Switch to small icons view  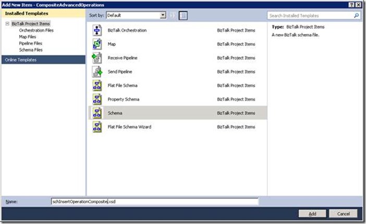tap(173, 16)
